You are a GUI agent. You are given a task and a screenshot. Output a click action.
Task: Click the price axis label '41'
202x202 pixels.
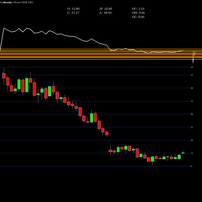(192, 75)
